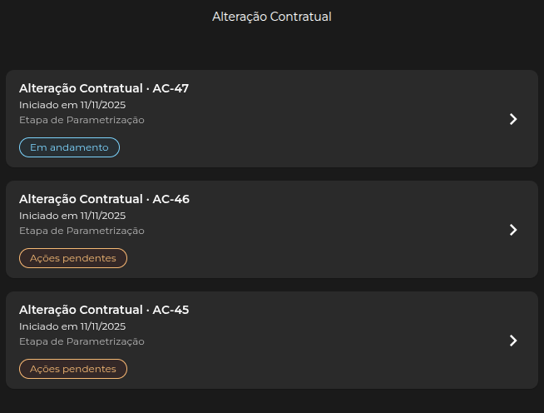Click the chevron arrow on the AC-46 card

pos(513,230)
